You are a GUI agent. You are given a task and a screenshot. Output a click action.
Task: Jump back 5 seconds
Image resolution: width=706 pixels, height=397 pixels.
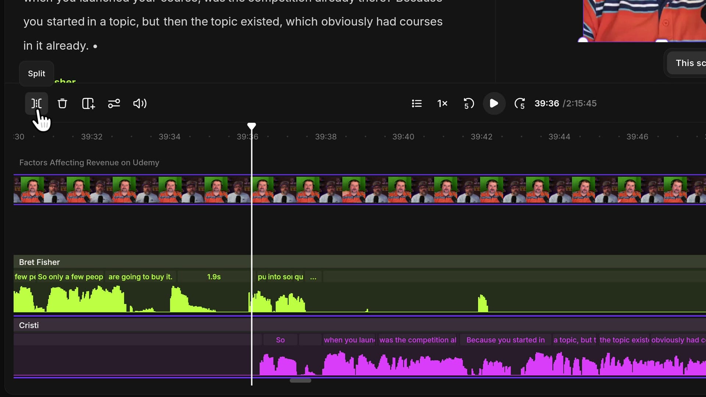pos(468,104)
